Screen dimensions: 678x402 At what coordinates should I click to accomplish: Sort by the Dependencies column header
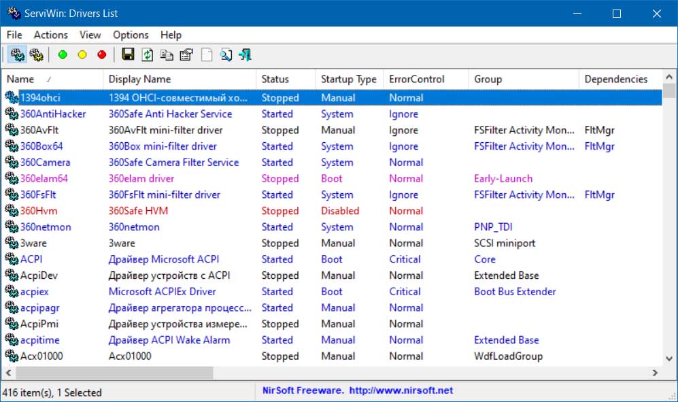point(620,79)
